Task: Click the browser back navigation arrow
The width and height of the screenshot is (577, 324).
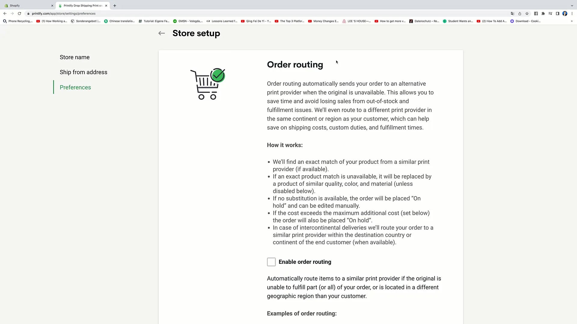Action: (5, 13)
